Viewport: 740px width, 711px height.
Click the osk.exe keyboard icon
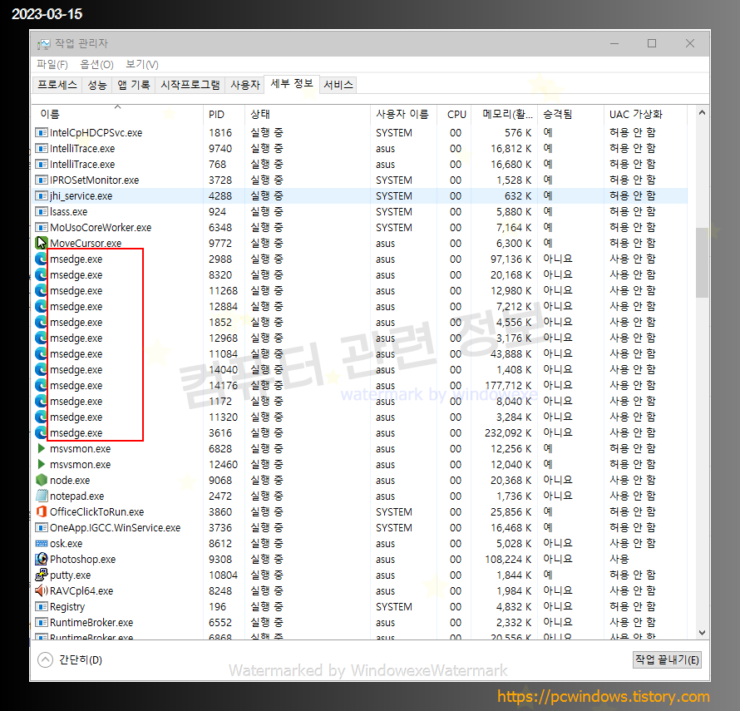(x=42, y=543)
